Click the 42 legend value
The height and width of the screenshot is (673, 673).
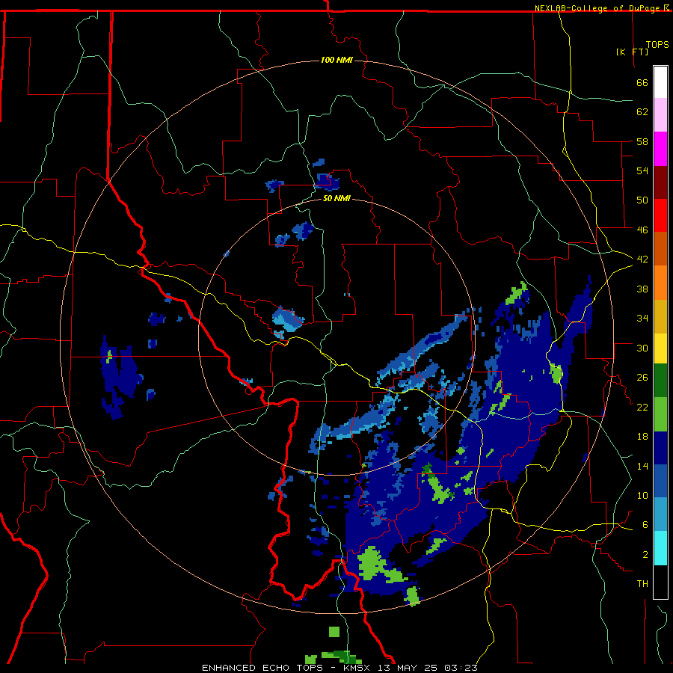coord(642,259)
